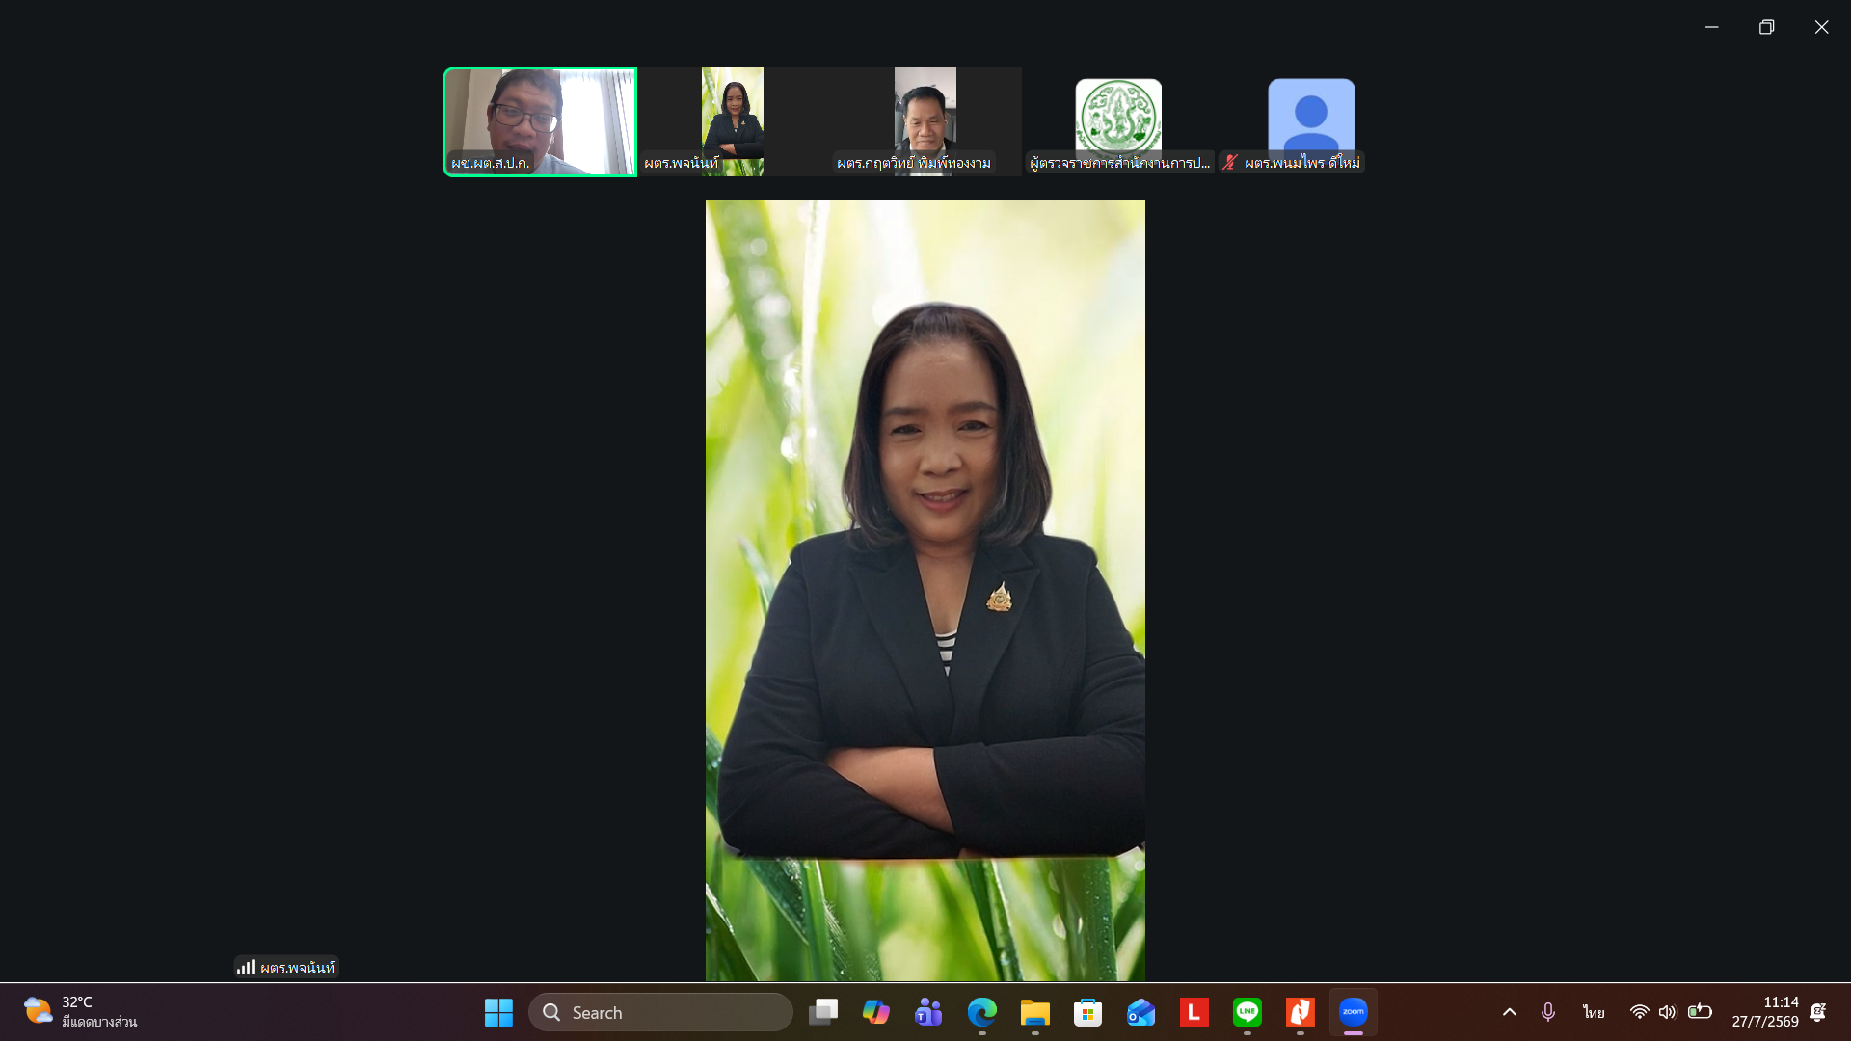The image size is (1851, 1041).
Task: Open Outlook from the taskbar
Action: [1140, 1012]
